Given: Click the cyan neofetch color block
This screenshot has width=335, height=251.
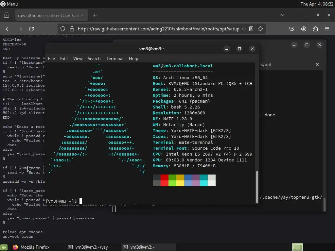Looking at the screenshot, I should [203, 180].
